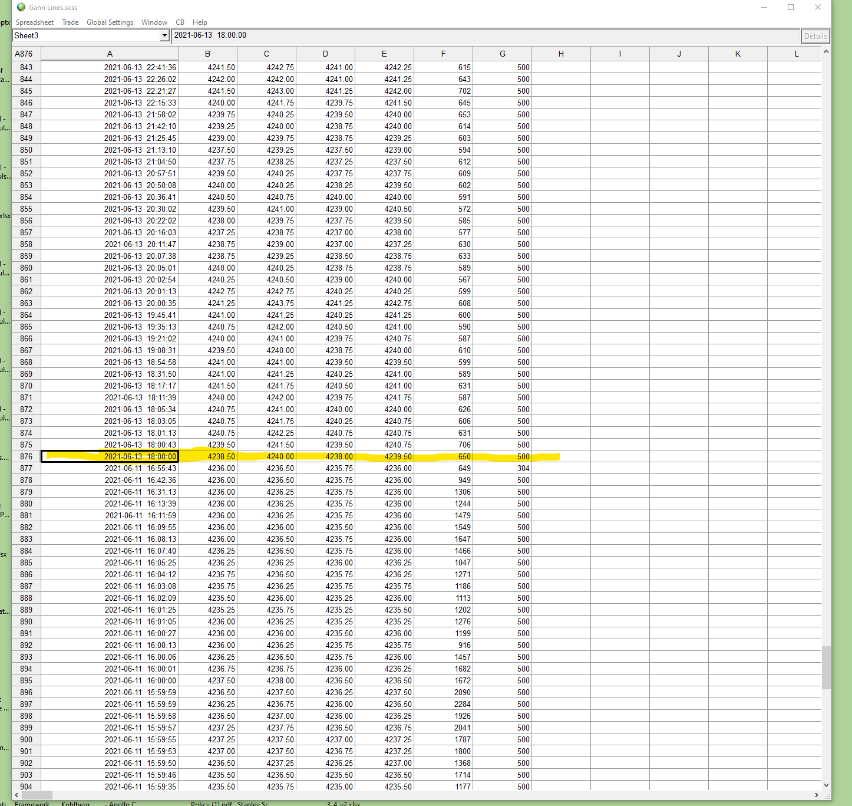
Task: Click volume cell 1926 in row 898
Action: pyautogui.click(x=443, y=716)
